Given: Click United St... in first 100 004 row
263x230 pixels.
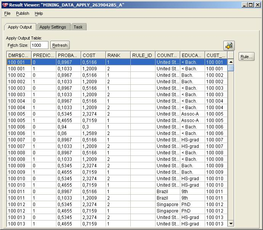Looking at the screenshot, I should (x=168, y=101).
